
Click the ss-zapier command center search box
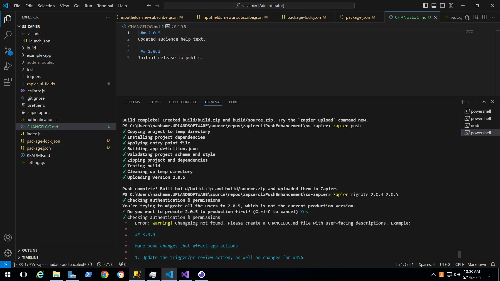[259, 6]
